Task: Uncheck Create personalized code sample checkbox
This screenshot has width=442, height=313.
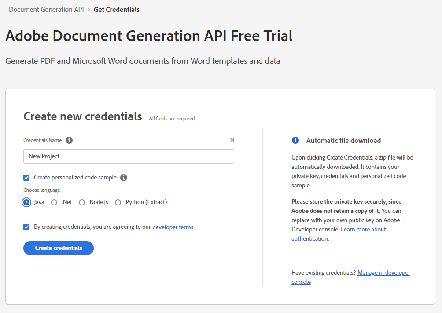Action: 26,178
